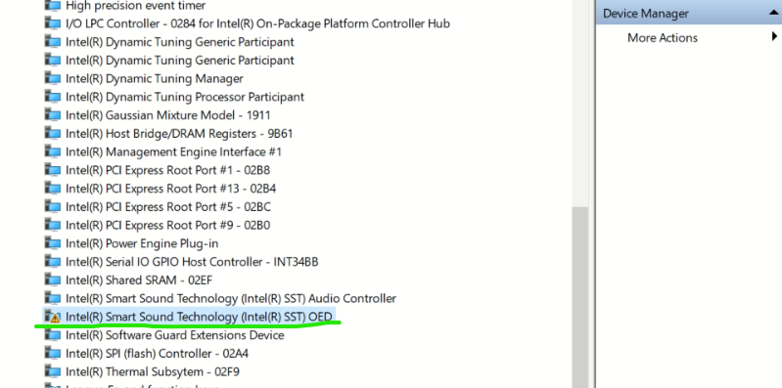Open More Actions in the Actions pane
Viewport: 782px width, 388px height.
pyautogui.click(x=663, y=38)
